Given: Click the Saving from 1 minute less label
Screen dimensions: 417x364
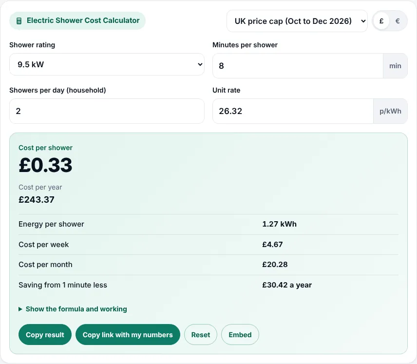Looking at the screenshot, I should point(63,285).
